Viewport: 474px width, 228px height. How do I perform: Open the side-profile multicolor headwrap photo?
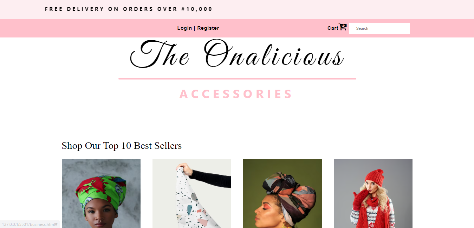click(x=283, y=193)
